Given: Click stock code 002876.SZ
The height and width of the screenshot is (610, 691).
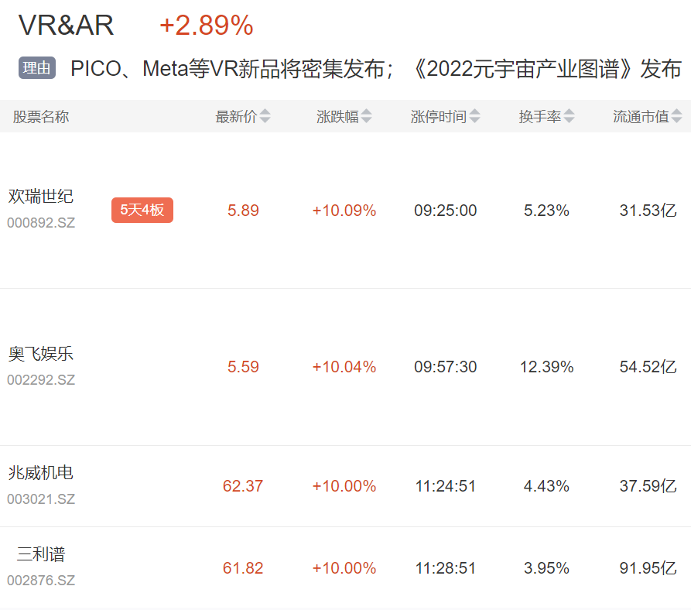Looking at the screenshot, I should click(41, 580).
